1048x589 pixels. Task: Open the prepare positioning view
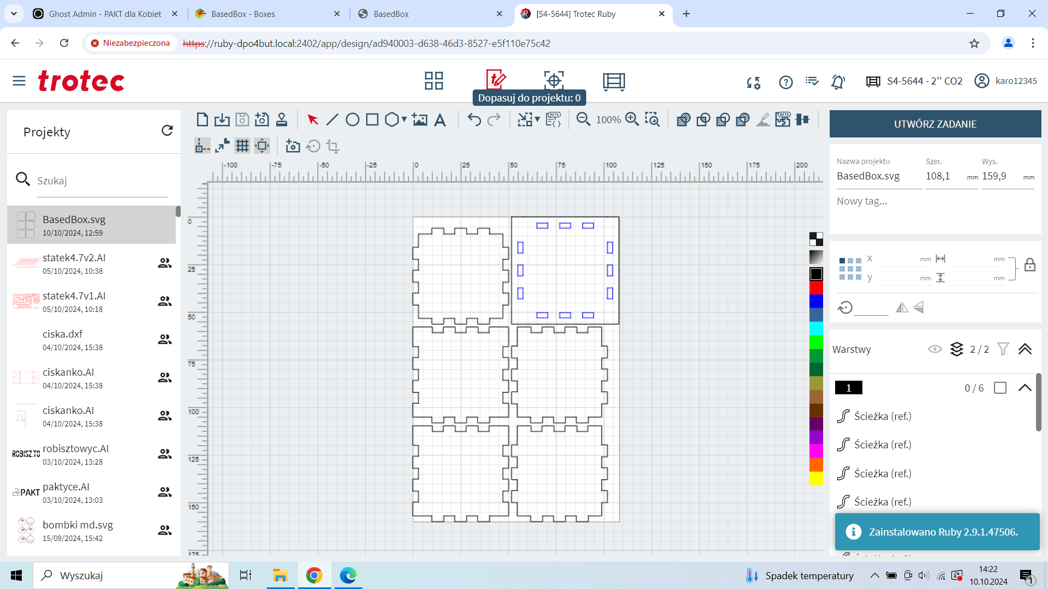click(554, 81)
